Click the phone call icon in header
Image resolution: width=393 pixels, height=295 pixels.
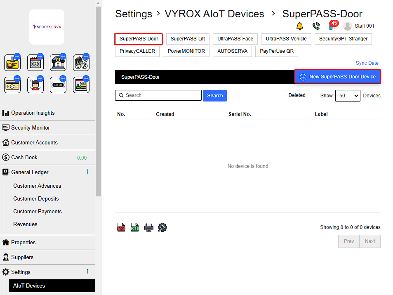[x=316, y=26]
